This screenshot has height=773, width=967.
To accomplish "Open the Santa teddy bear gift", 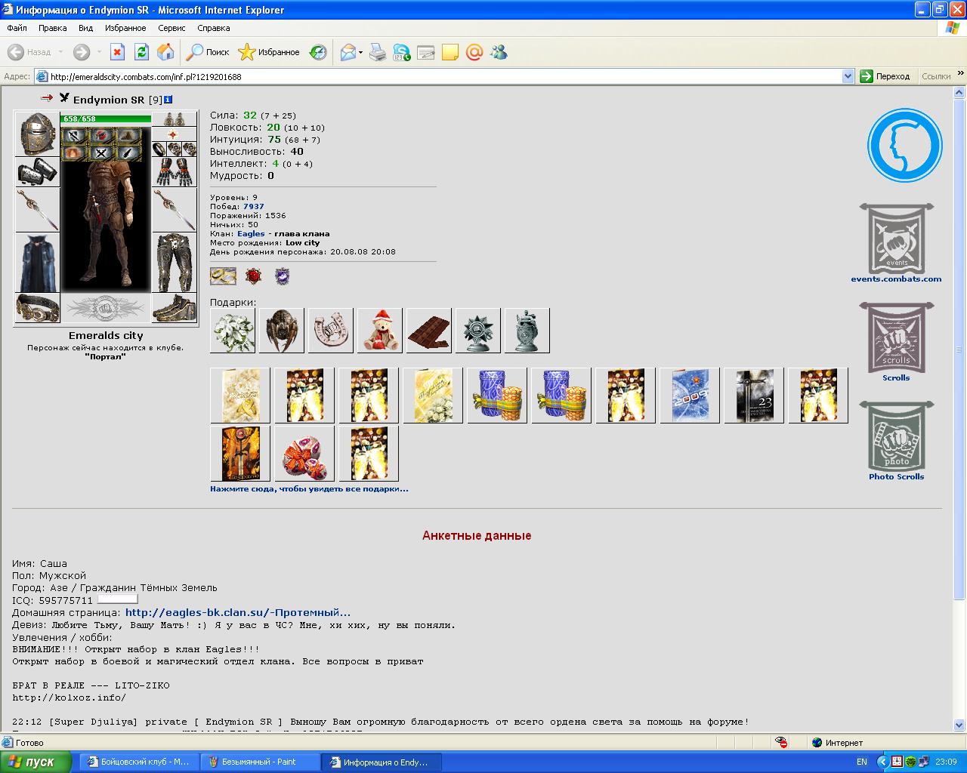I will point(380,331).
